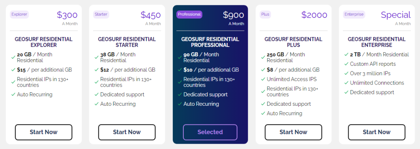Click the check icon beside 90 GB / Month

(180, 57)
